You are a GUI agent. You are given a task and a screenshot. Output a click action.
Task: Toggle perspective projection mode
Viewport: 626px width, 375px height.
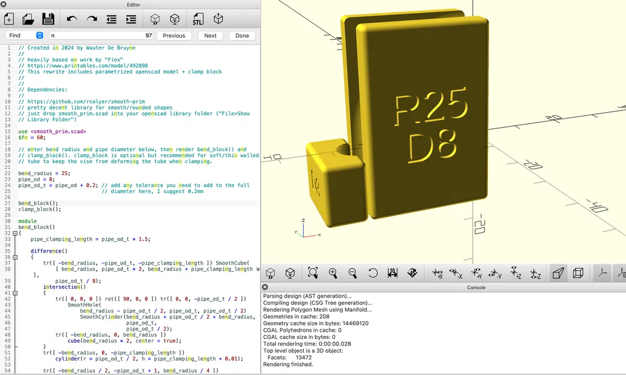click(558, 273)
